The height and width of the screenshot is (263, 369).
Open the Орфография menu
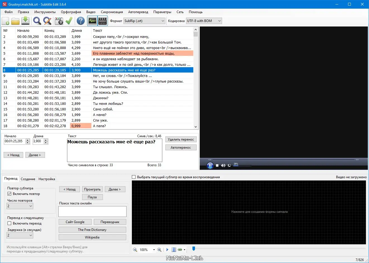coord(71,12)
